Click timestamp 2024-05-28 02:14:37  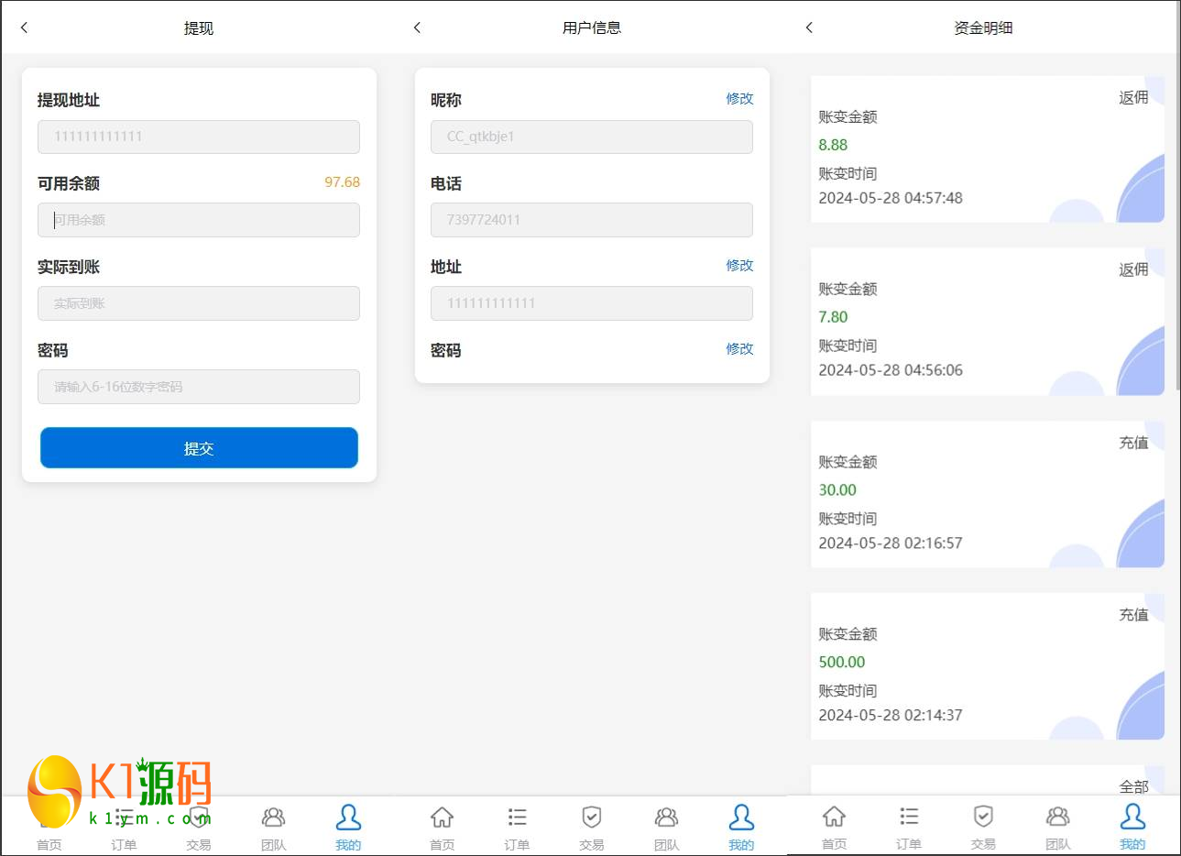click(x=891, y=716)
